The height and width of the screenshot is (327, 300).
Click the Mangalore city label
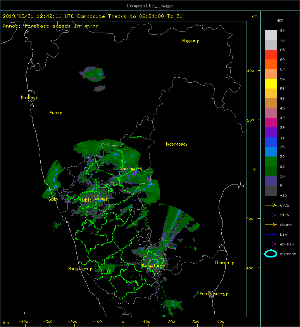(x=79, y=269)
